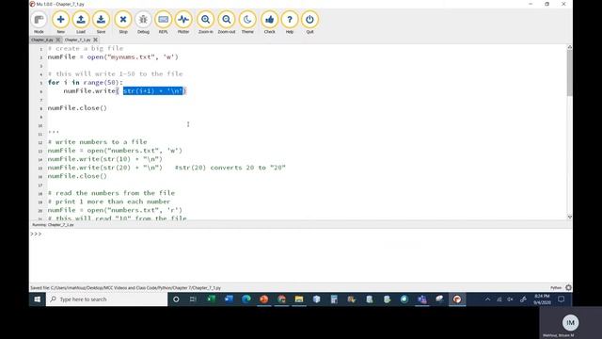Click the scroll down arrow of editor
Screen dimensions: 602x339
(x=569, y=218)
